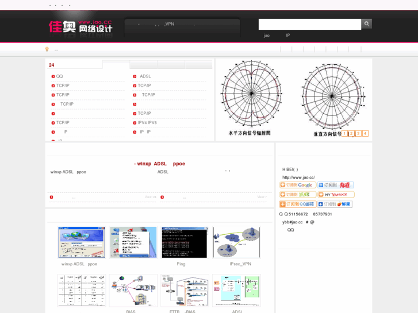
Task: Open red article title 'winxp ADSL ppoe'
Action: [159, 164]
